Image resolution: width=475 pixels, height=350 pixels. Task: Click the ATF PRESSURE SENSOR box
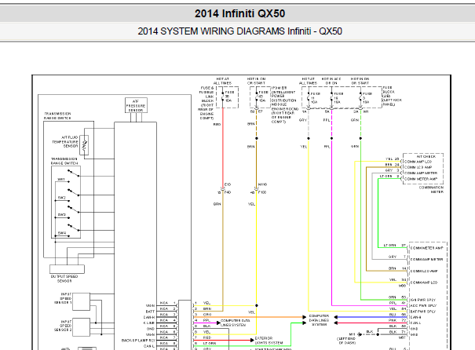[x=136, y=105]
